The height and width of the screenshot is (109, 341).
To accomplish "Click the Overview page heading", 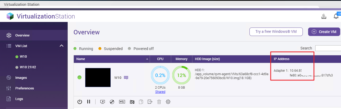I will (87, 32).
